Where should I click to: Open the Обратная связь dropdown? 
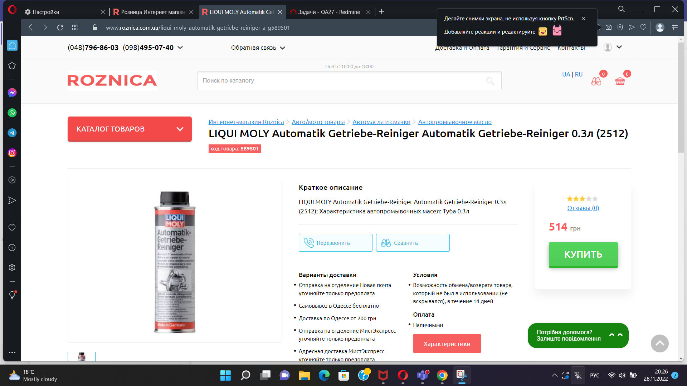point(258,48)
